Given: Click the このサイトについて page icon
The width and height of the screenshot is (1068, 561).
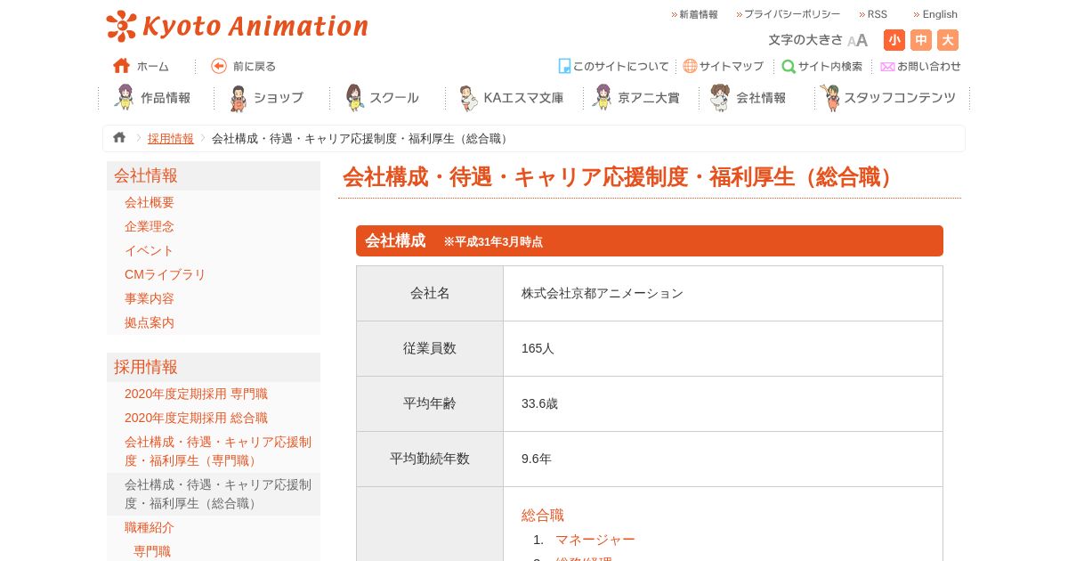Looking at the screenshot, I should coord(564,66).
